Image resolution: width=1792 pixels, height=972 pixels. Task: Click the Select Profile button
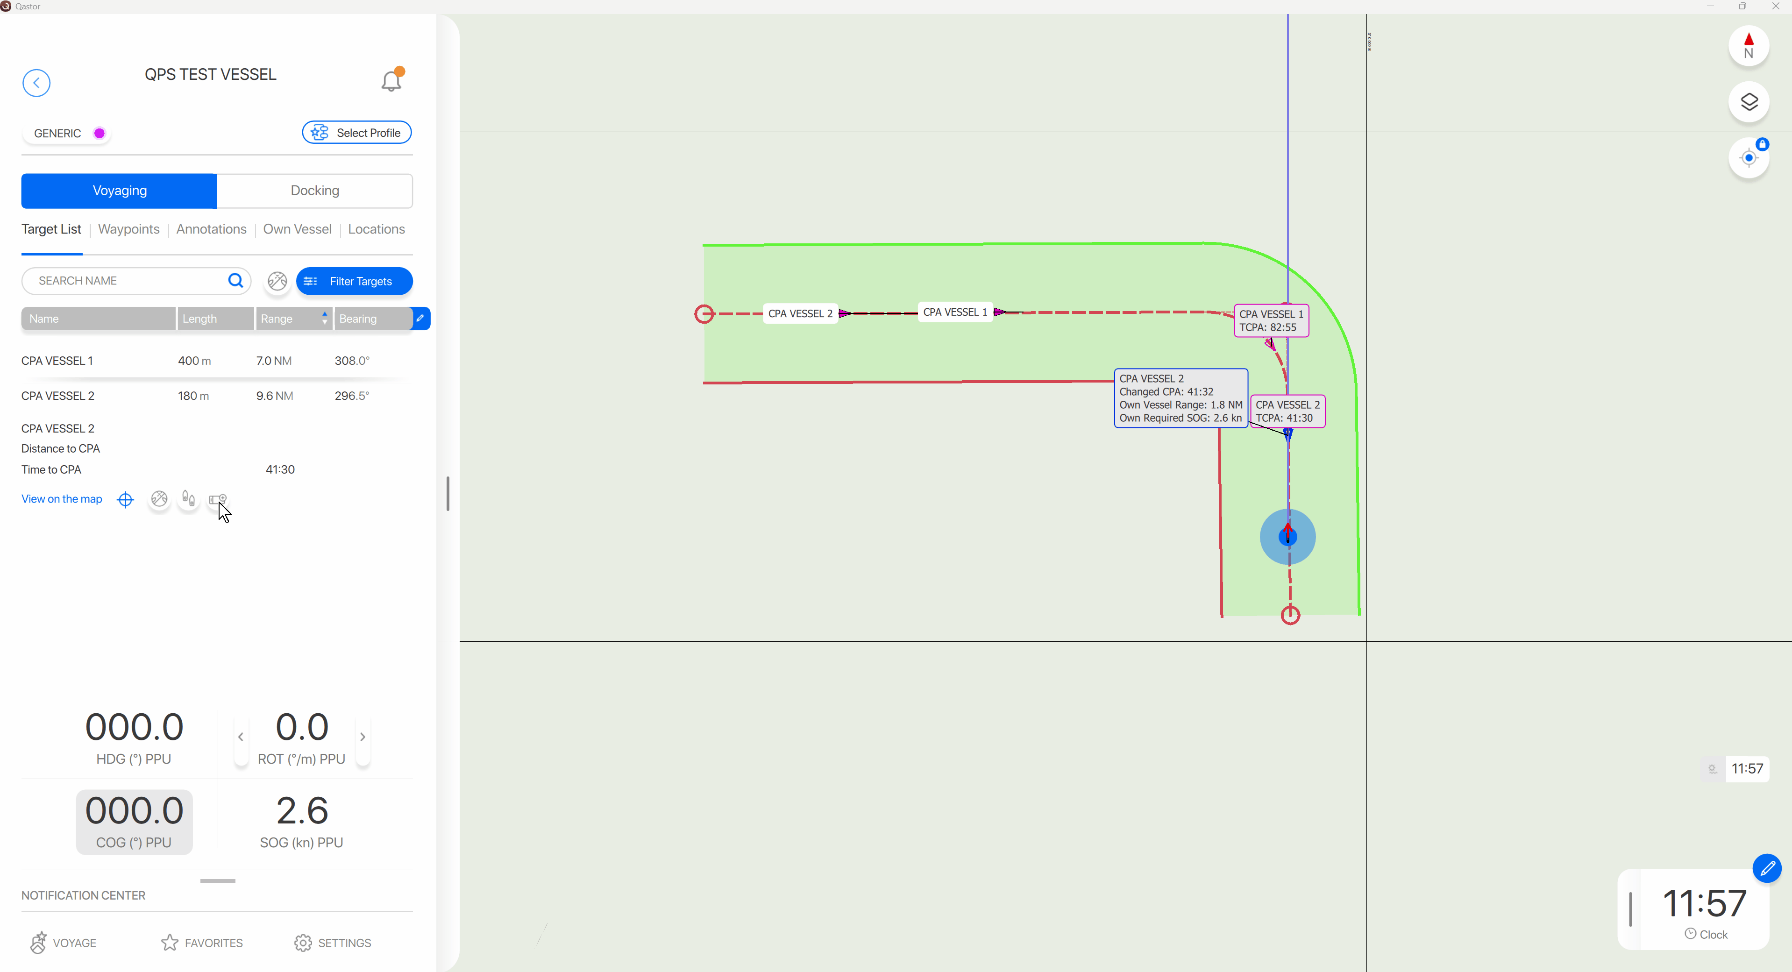click(356, 133)
